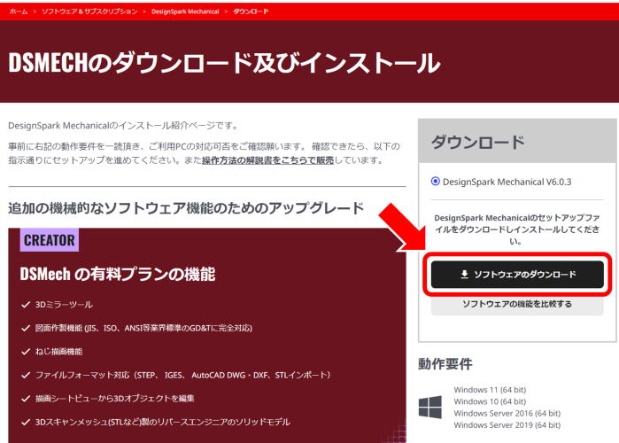Click the checkmark beside 3Dスキャンメッシュ item
The height and width of the screenshot is (443, 619).
pos(25,422)
